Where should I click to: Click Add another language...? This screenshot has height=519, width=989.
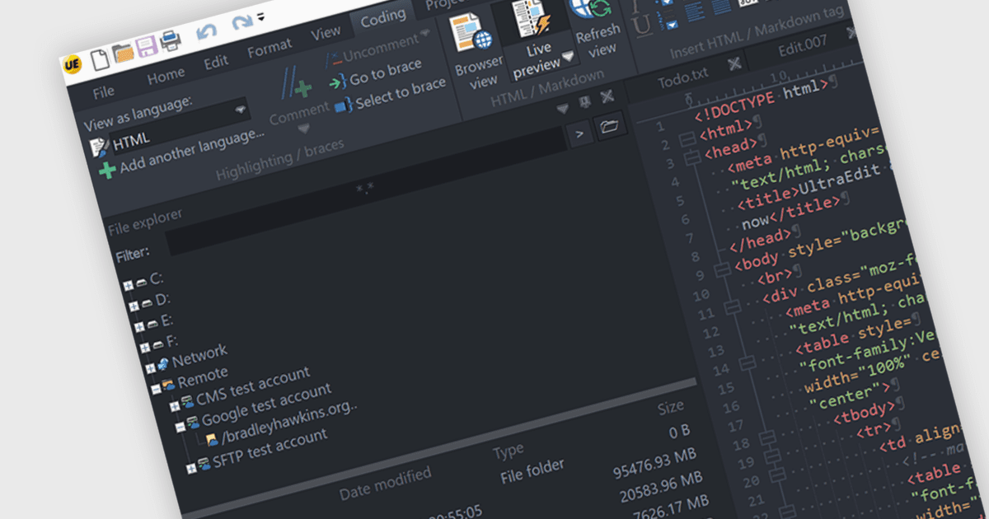(x=193, y=151)
